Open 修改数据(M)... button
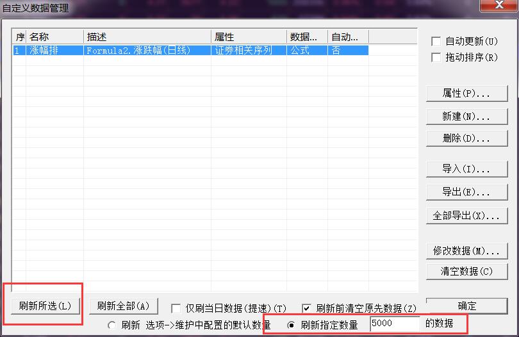 [x=466, y=251]
